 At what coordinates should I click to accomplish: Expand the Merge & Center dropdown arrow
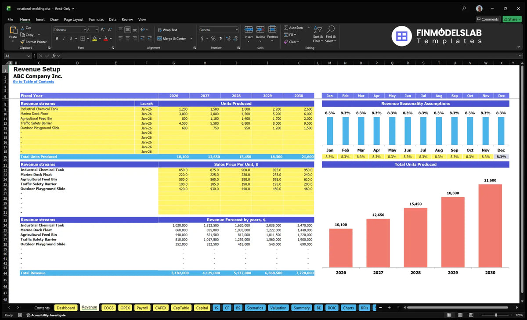[x=191, y=39]
